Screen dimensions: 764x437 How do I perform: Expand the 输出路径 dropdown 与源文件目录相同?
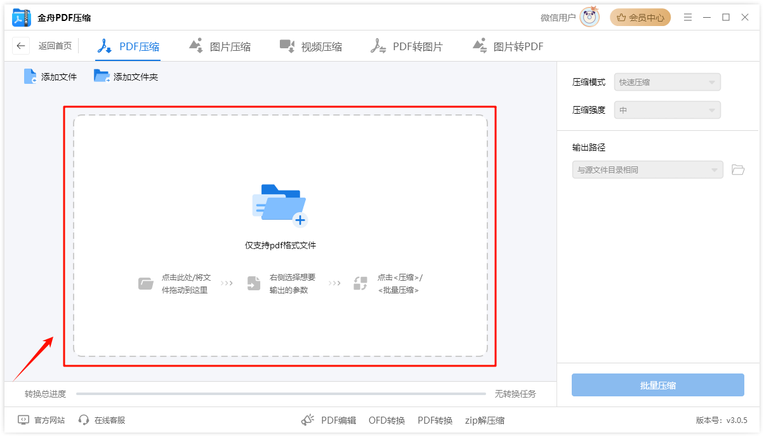[x=648, y=170]
